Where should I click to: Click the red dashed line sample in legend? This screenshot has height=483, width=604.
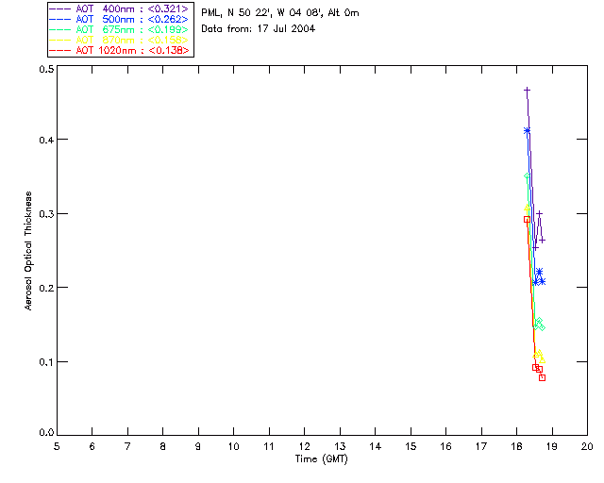pyautogui.click(x=59, y=50)
